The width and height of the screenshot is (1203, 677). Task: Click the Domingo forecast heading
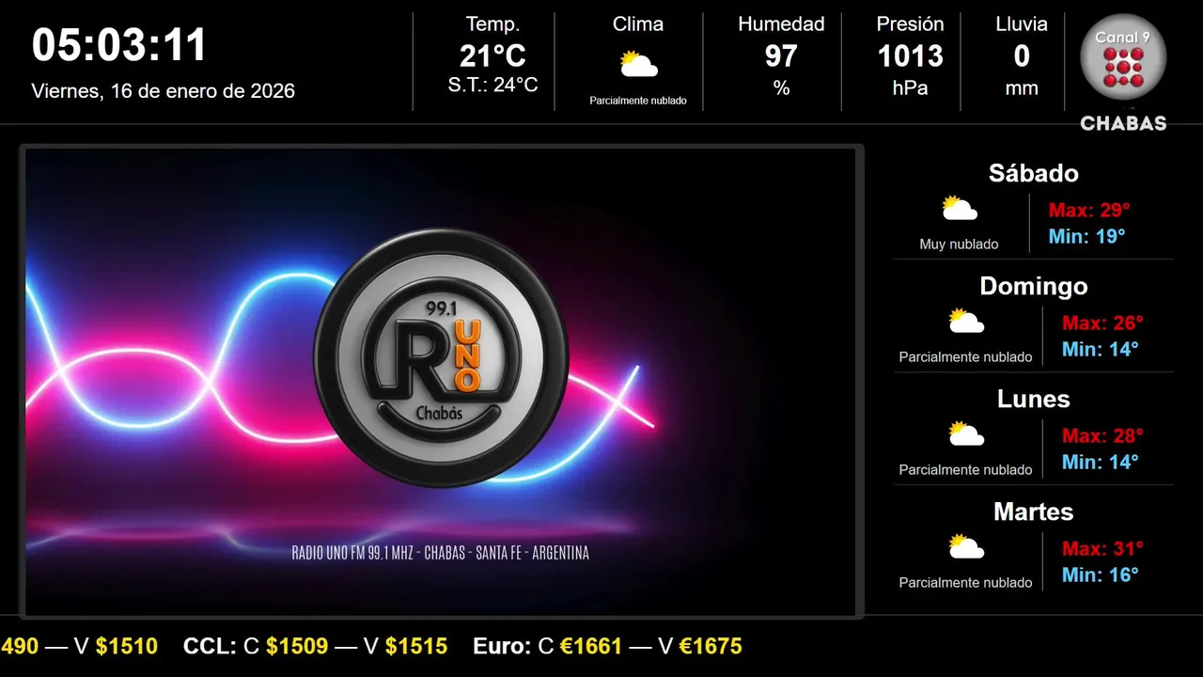point(1034,286)
